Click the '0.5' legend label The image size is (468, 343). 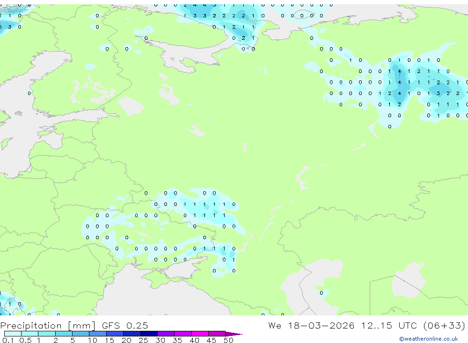click(x=25, y=340)
